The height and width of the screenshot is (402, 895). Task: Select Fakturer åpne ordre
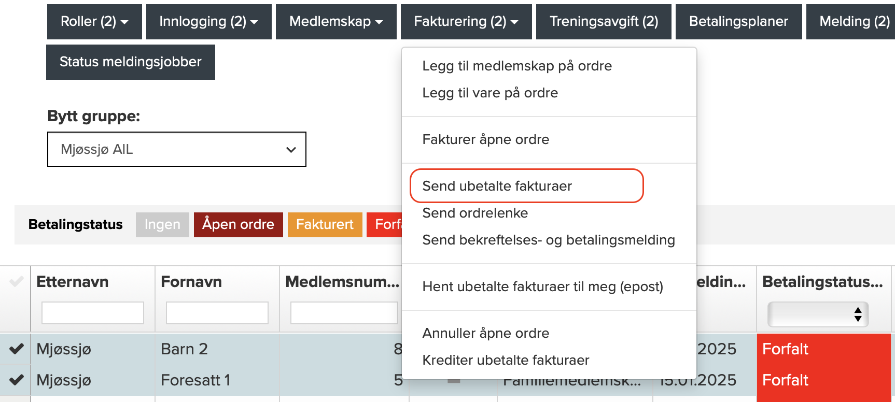pyautogui.click(x=549, y=139)
